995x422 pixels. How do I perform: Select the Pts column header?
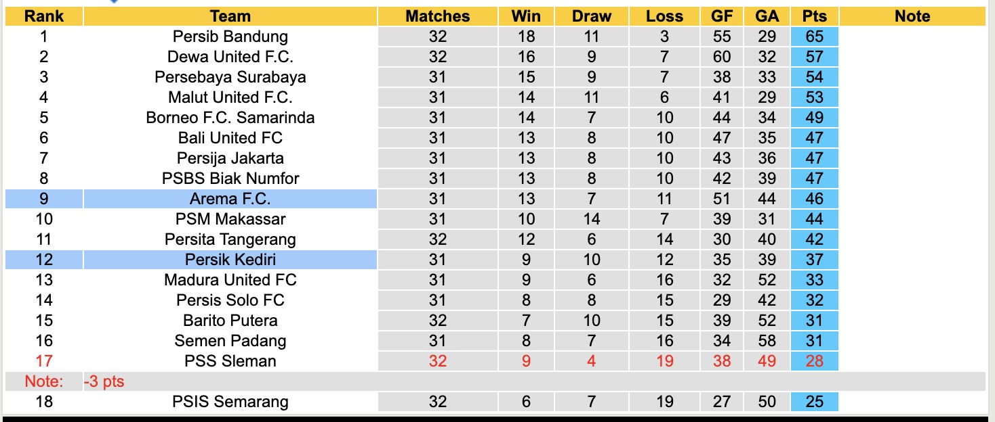pyautogui.click(x=814, y=16)
